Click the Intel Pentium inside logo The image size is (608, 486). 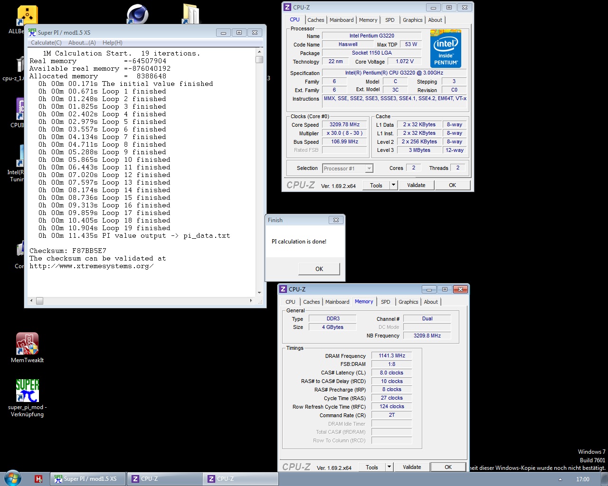click(x=446, y=48)
